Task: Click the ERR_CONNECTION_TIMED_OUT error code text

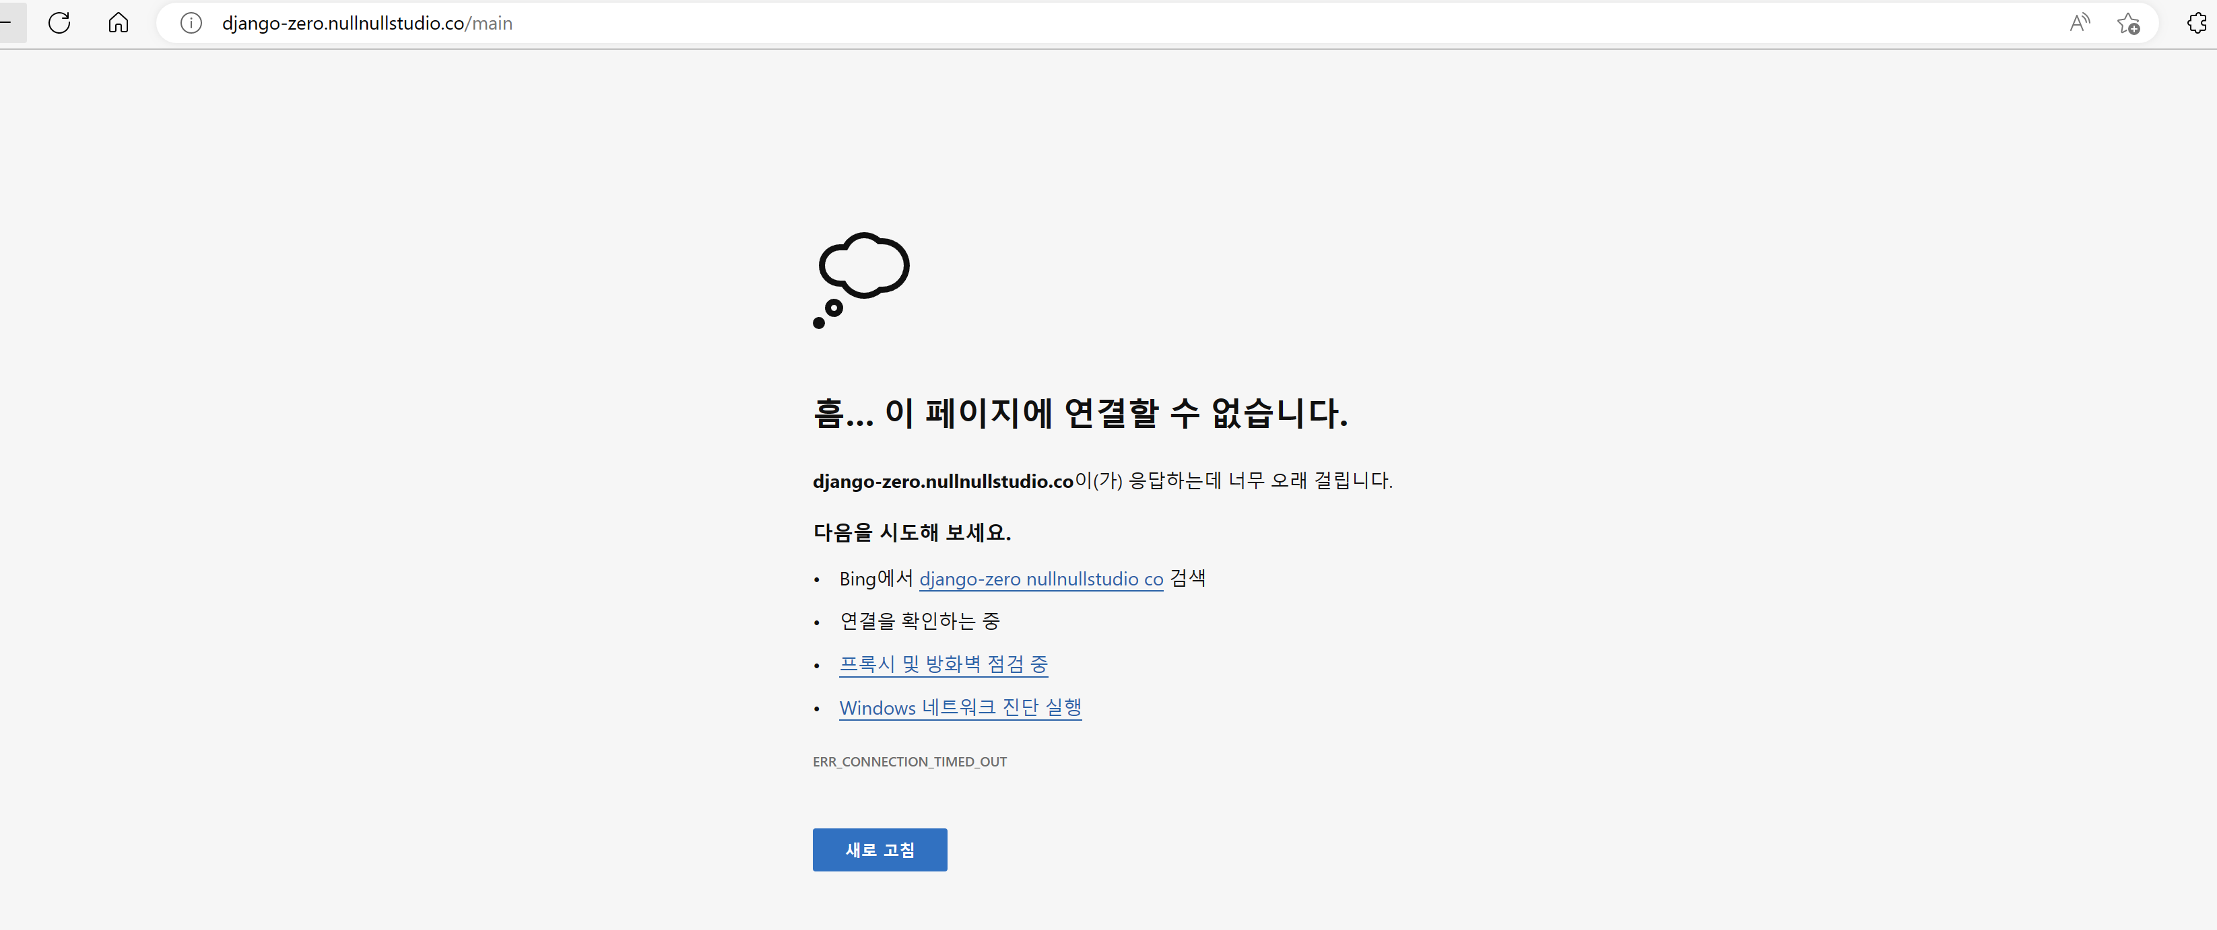Action: pos(909,761)
